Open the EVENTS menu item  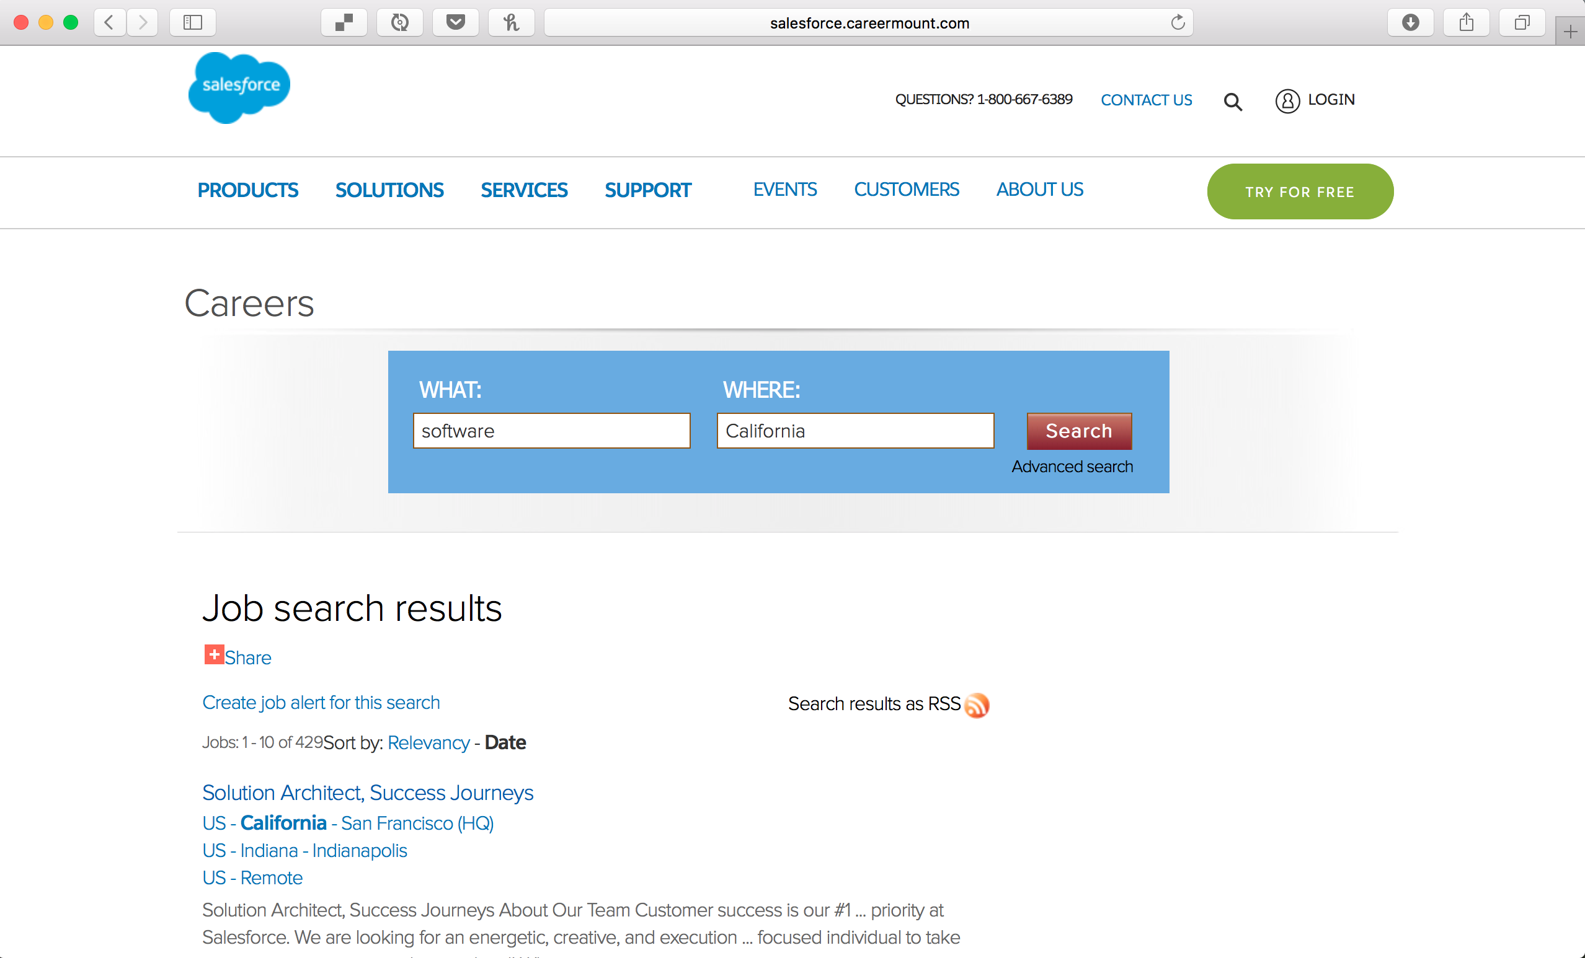click(785, 190)
